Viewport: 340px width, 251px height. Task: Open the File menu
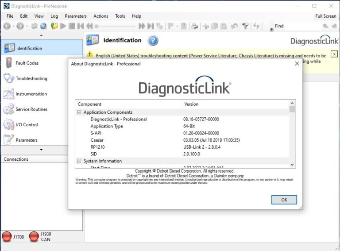[10, 16]
